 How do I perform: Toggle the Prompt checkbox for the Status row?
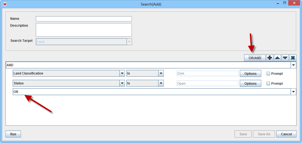click(x=268, y=84)
